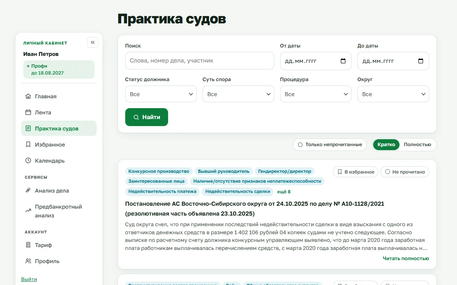The width and height of the screenshot is (457, 285).
Task: Add first ruling В избранное
Action: pos(356,172)
